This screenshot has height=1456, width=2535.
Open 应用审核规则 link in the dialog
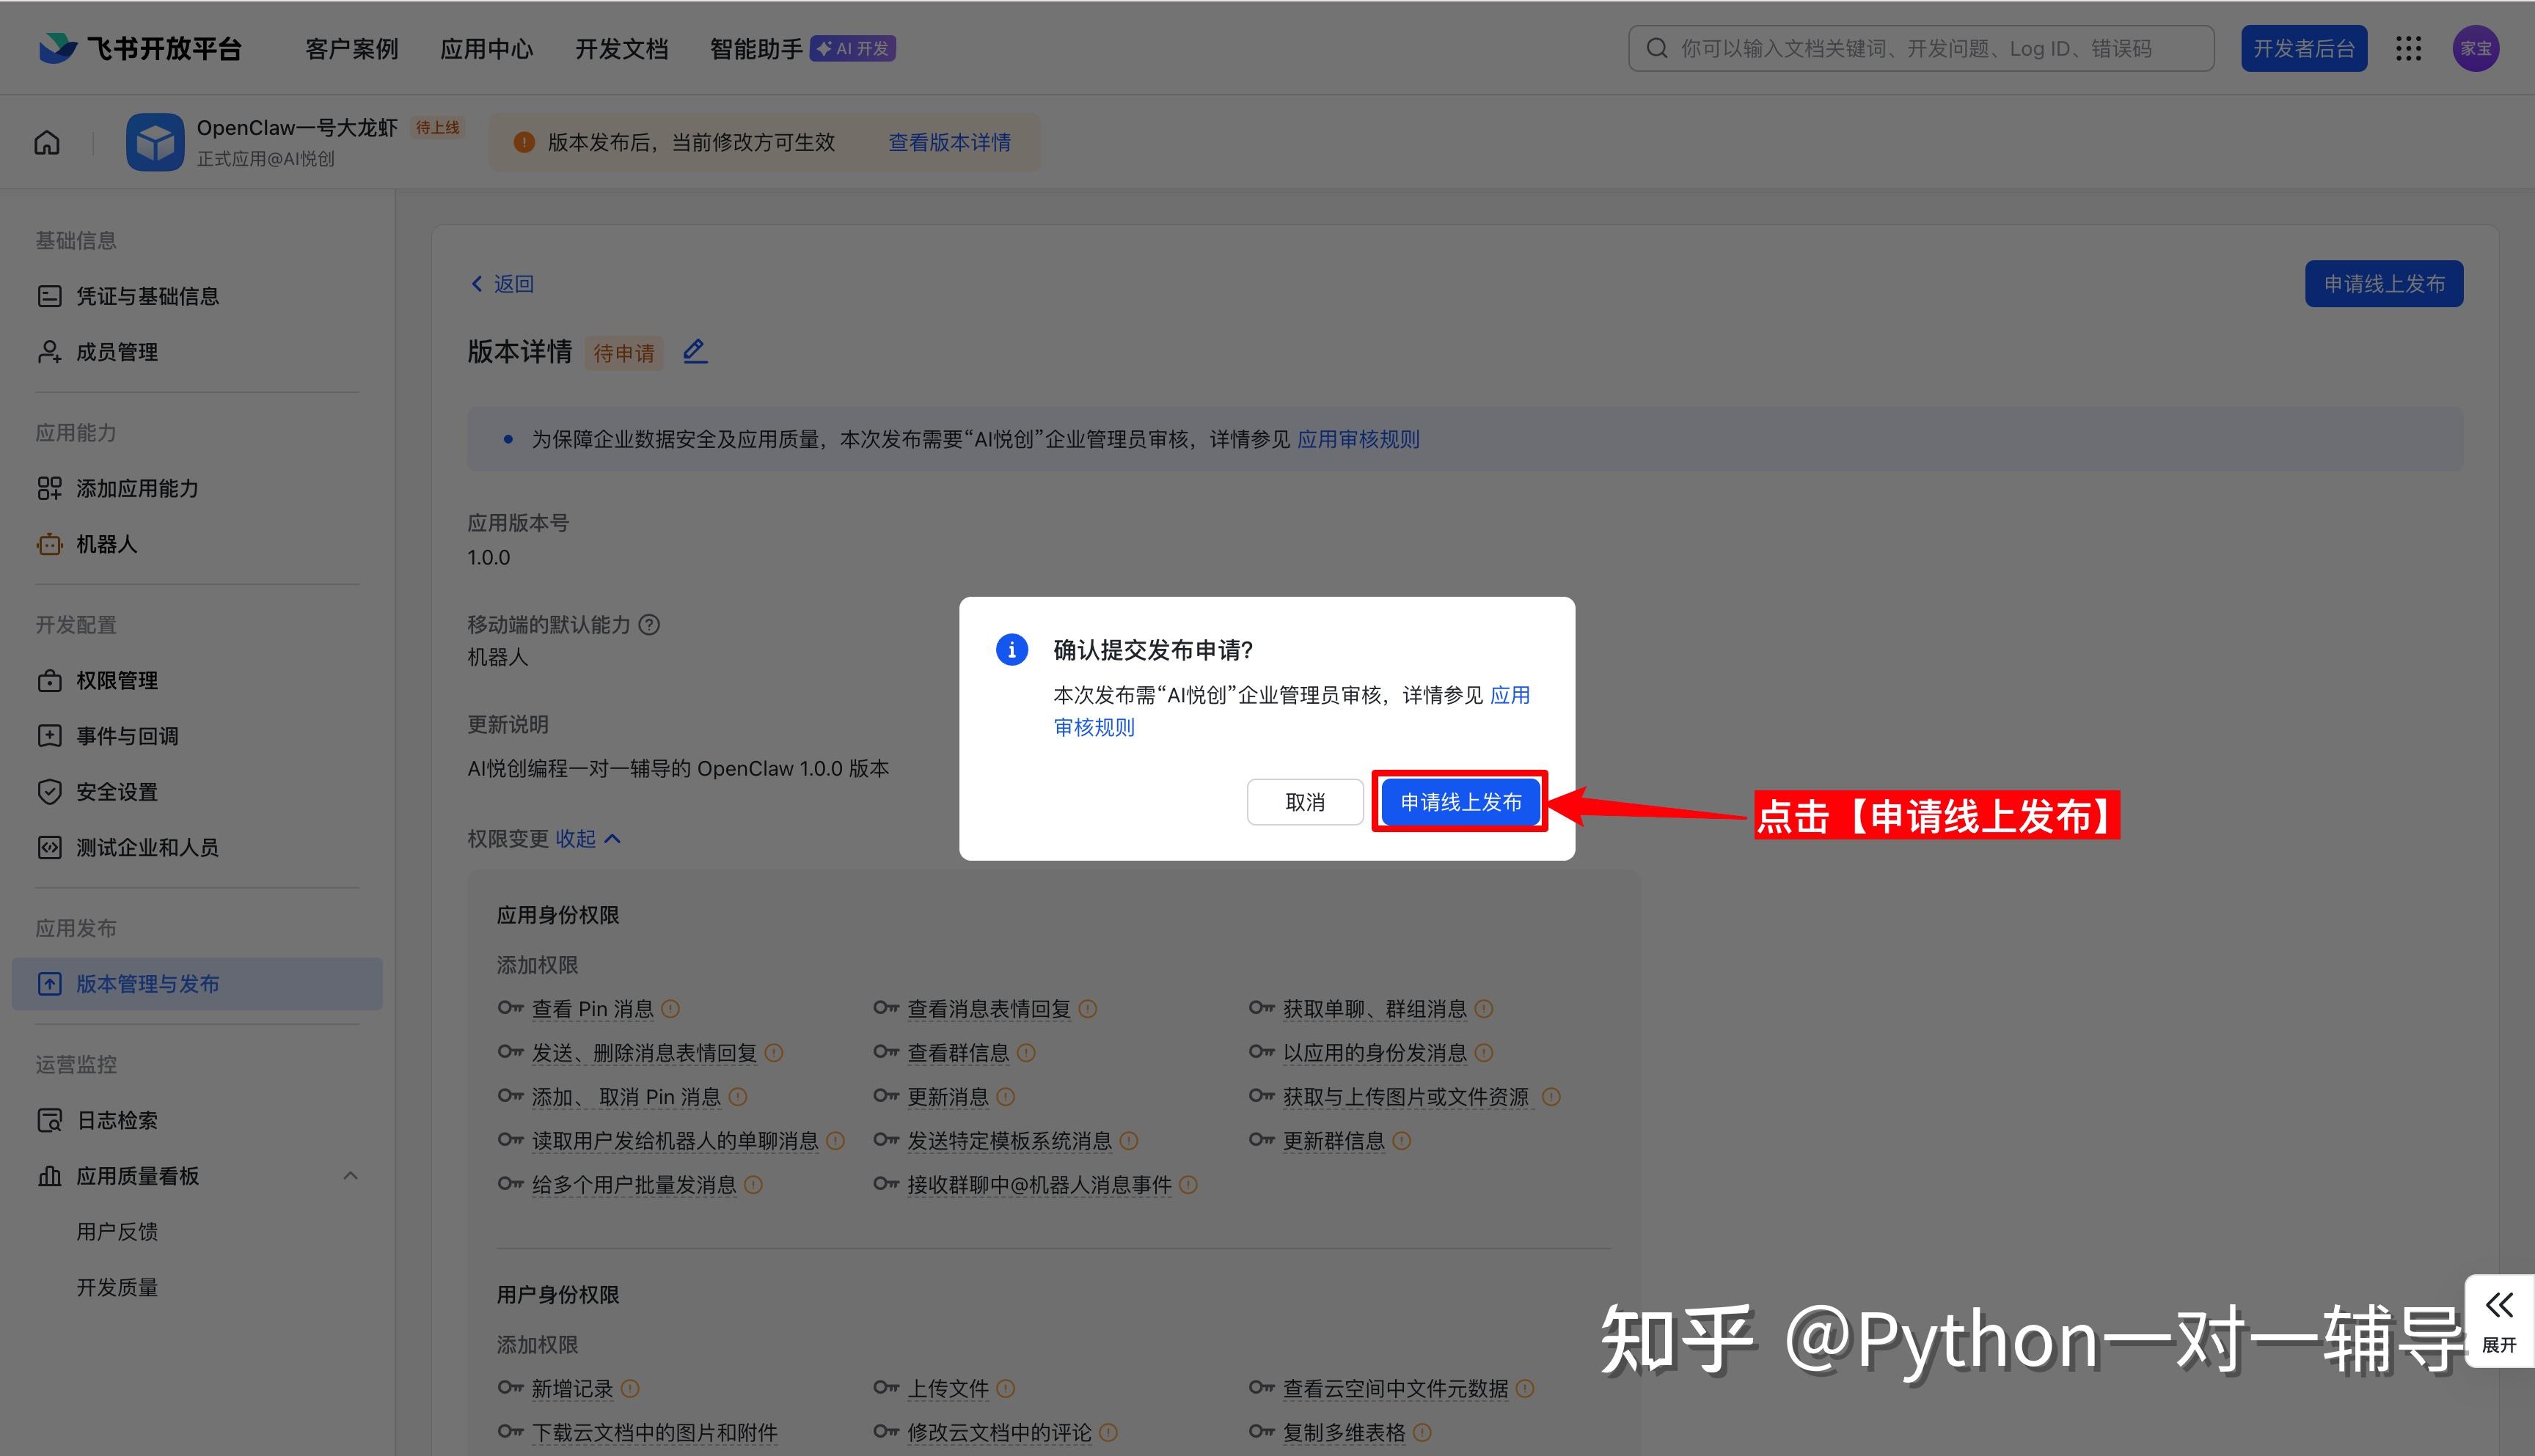coord(1094,727)
